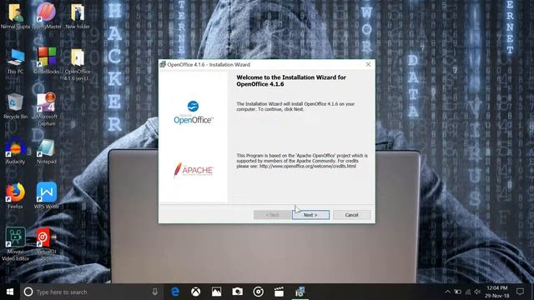Open Camera app from taskbar
This screenshot has width=534, height=300.
tap(237, 292)
